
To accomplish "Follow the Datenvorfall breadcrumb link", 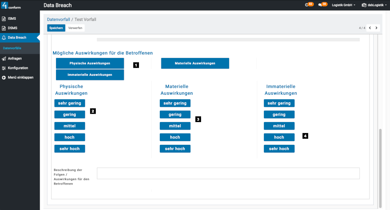I will 58,19.
